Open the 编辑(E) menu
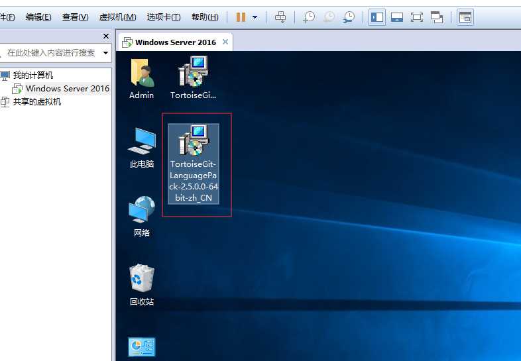Viewport: 521px width, 361px height. [38, 17]
